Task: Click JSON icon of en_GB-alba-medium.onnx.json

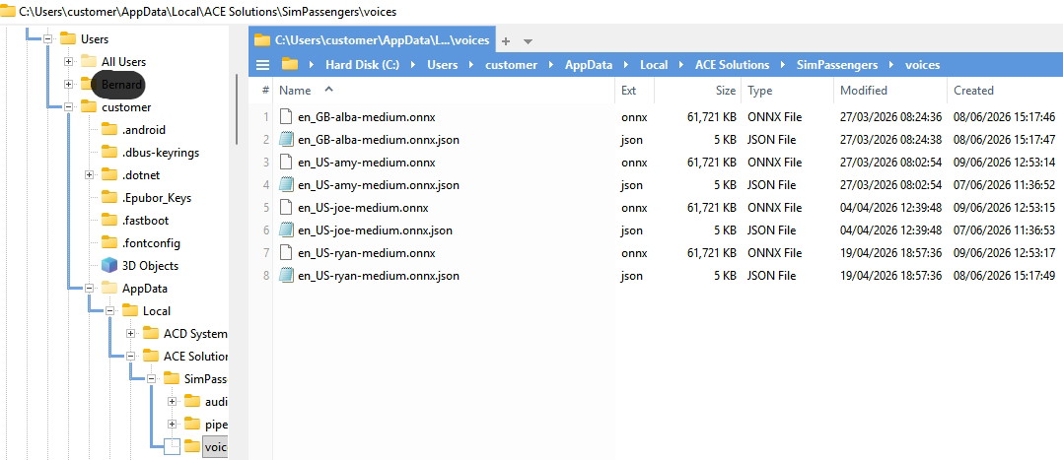Action: coord(285,140)
